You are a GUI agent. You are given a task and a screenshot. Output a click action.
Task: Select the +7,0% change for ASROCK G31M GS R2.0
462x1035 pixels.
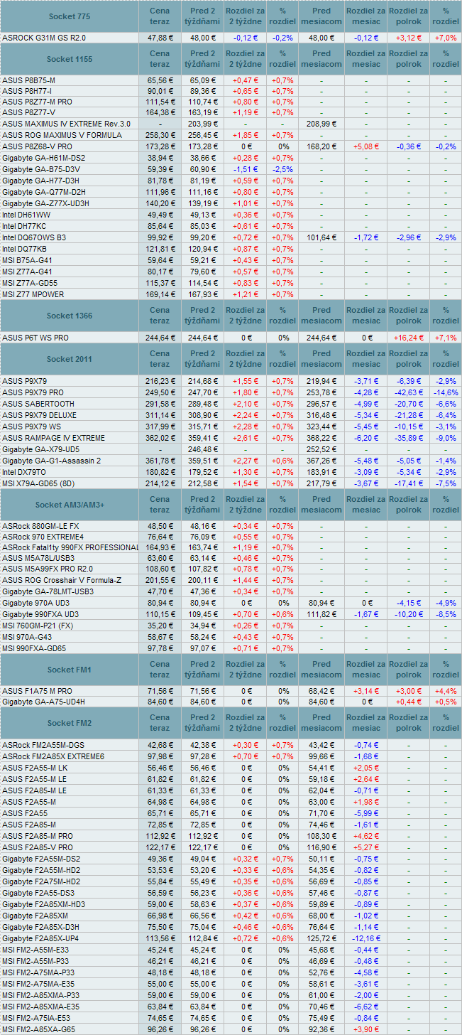[x=446, y=38]
